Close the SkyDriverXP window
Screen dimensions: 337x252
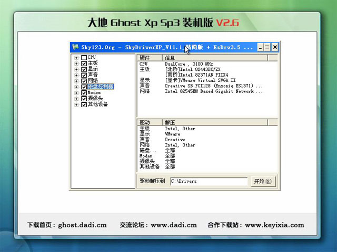click(x=275, y=47)
